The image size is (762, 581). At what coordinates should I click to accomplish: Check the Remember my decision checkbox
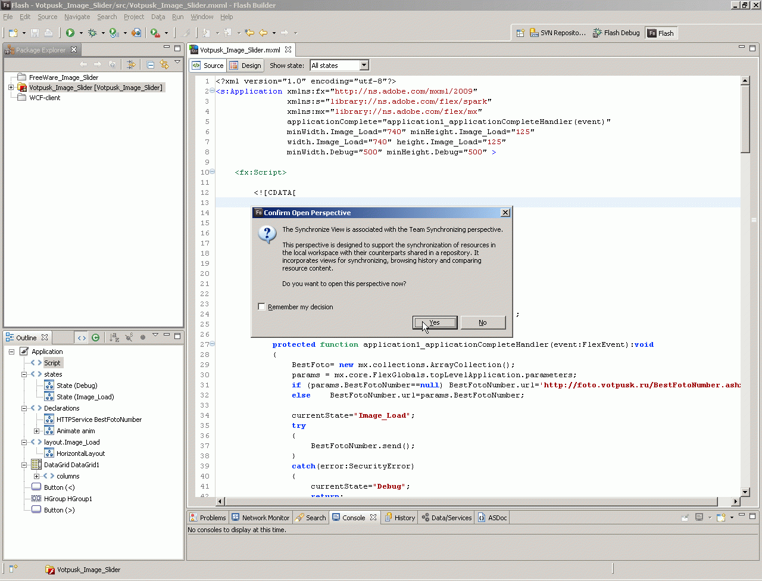(x=261, y=307)
